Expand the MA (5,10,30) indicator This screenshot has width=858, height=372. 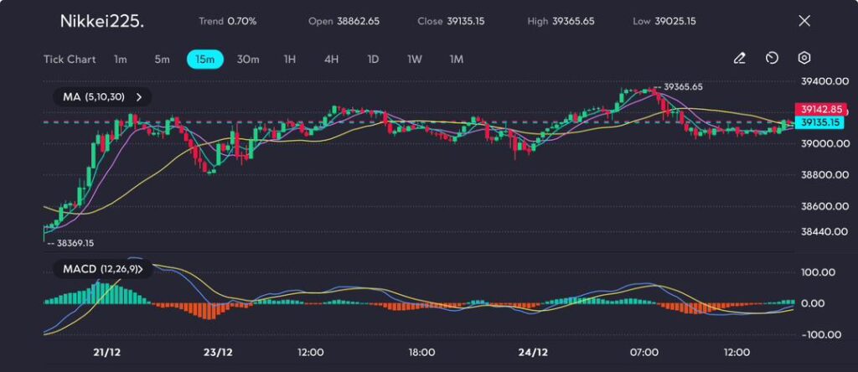139,97
